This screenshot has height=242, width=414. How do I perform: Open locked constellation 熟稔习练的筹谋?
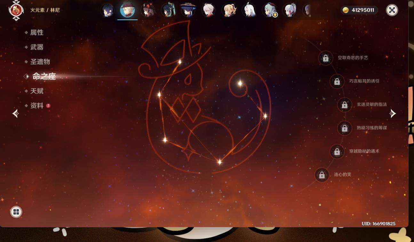point(345,128)
